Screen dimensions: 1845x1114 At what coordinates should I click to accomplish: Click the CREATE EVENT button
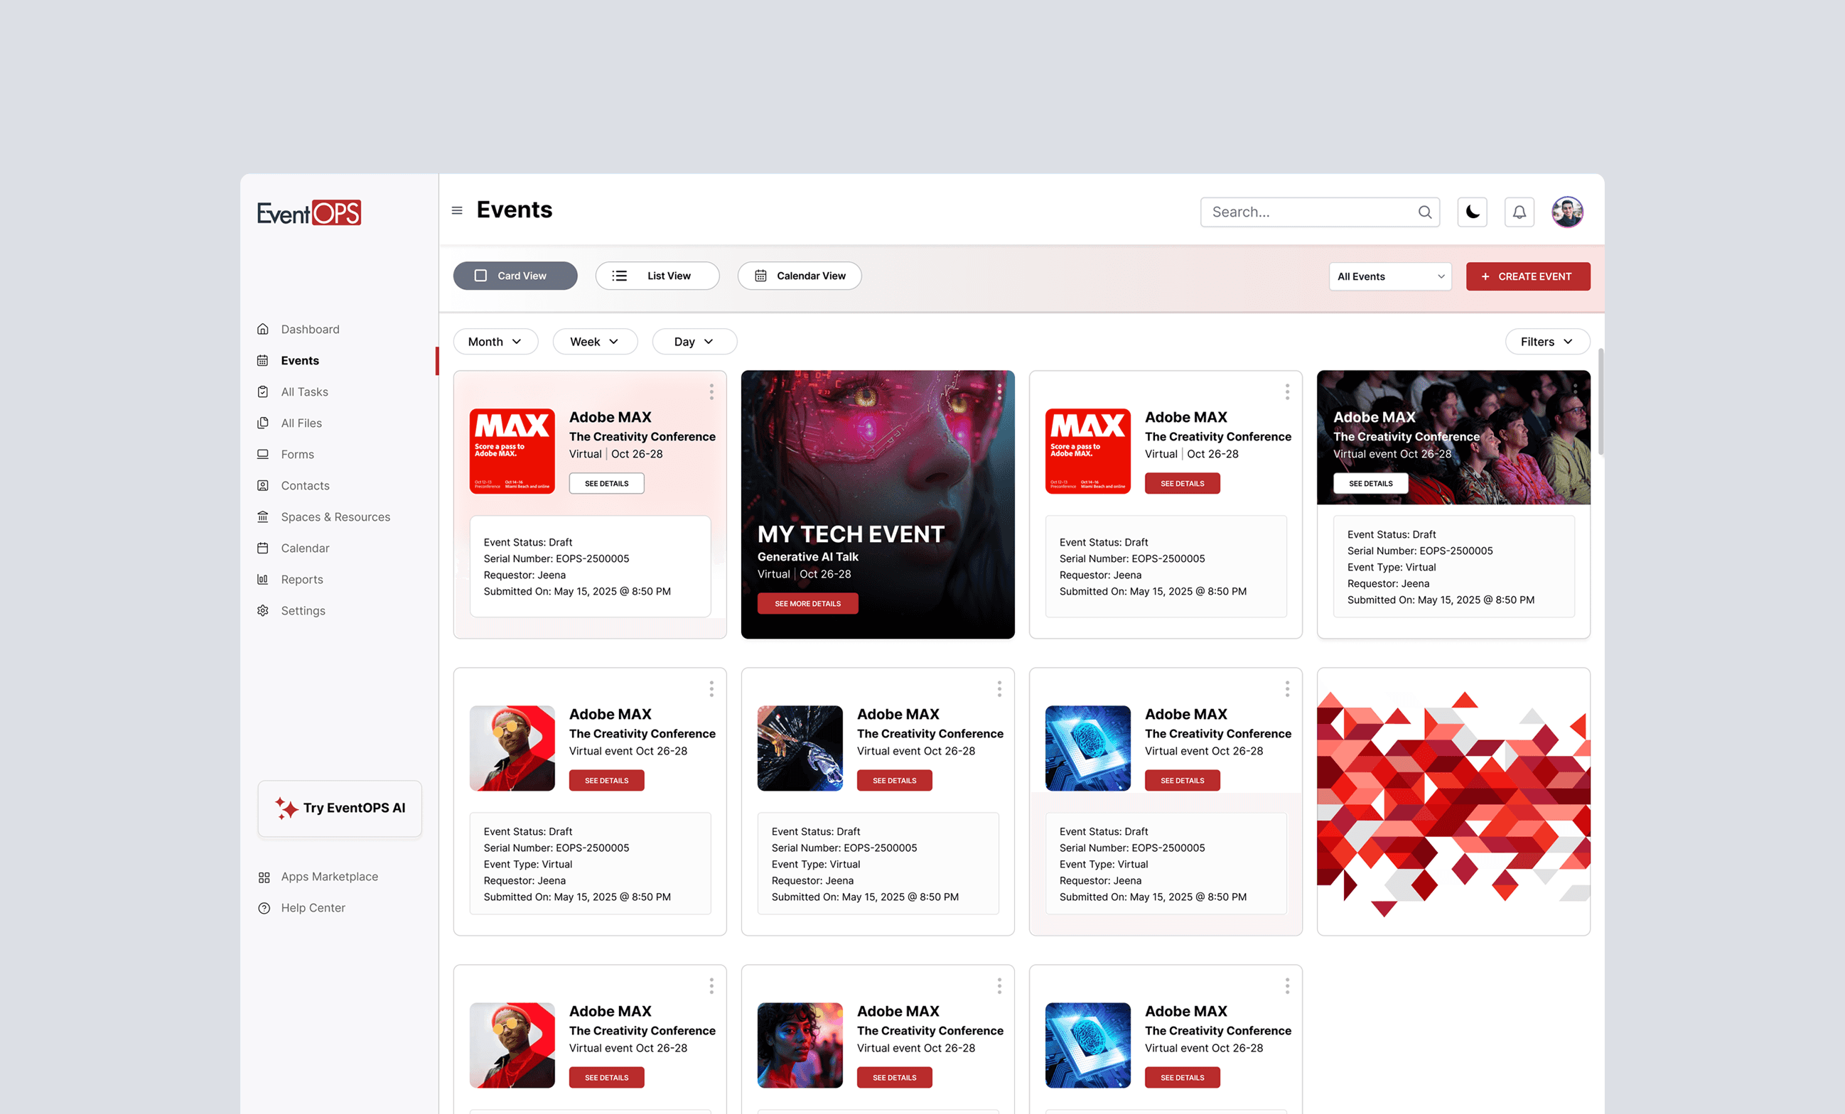click(1527, 276)
